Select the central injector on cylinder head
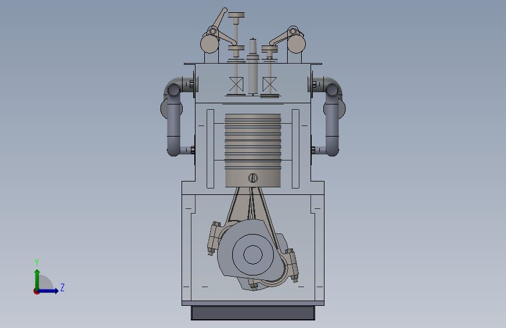The width and height of the screenshot is (506, 328). coord(253,66)
